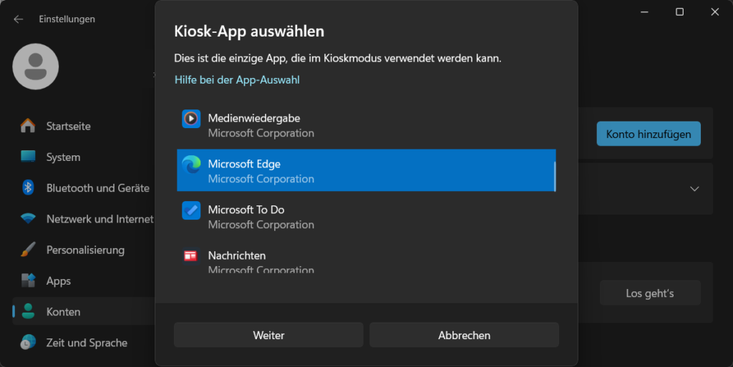733x367 pixels.
Task: Click the Apps sidebar icon
Action: (x=28, y=280)
